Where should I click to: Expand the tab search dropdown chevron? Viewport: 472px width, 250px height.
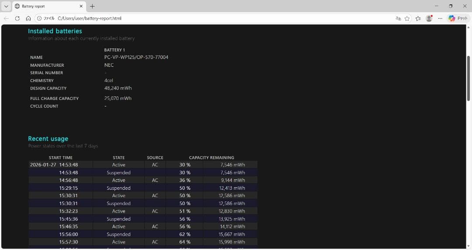point(6,6)
